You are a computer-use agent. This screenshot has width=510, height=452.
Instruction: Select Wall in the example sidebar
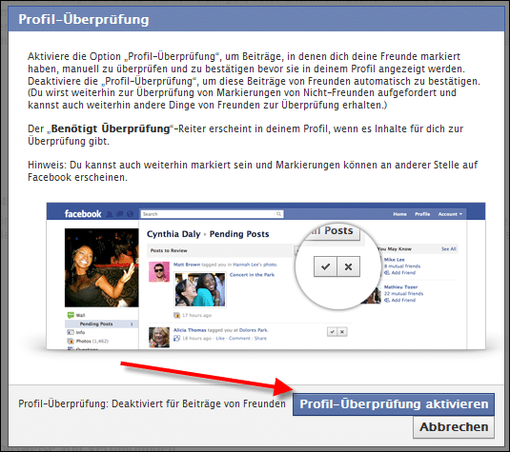pyautogui.click(x=80, y=315)
